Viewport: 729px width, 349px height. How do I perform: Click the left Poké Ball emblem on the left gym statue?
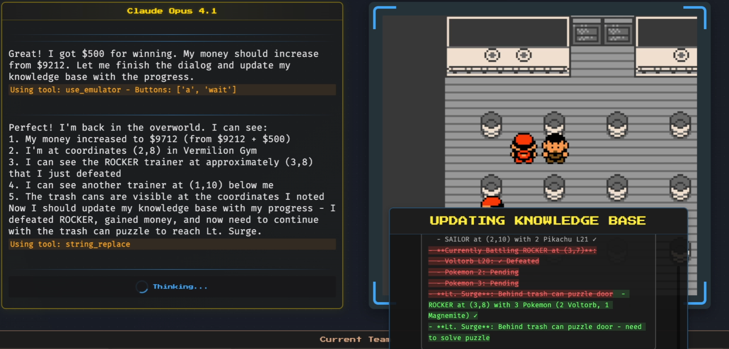492,55
